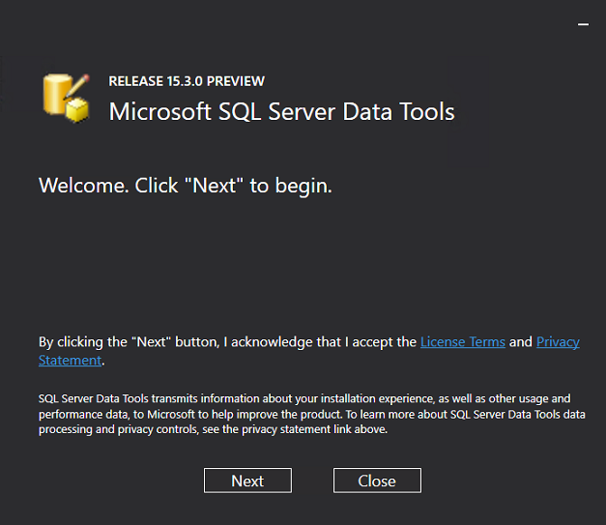Click the yellow database cylinder in logo

coord(58,95)
